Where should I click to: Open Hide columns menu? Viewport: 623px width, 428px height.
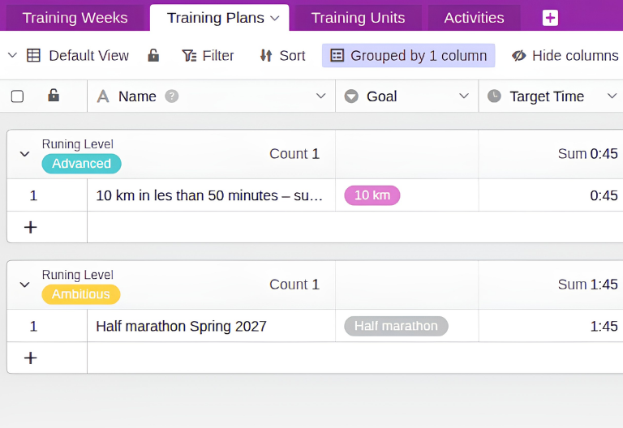click(565, 56)
